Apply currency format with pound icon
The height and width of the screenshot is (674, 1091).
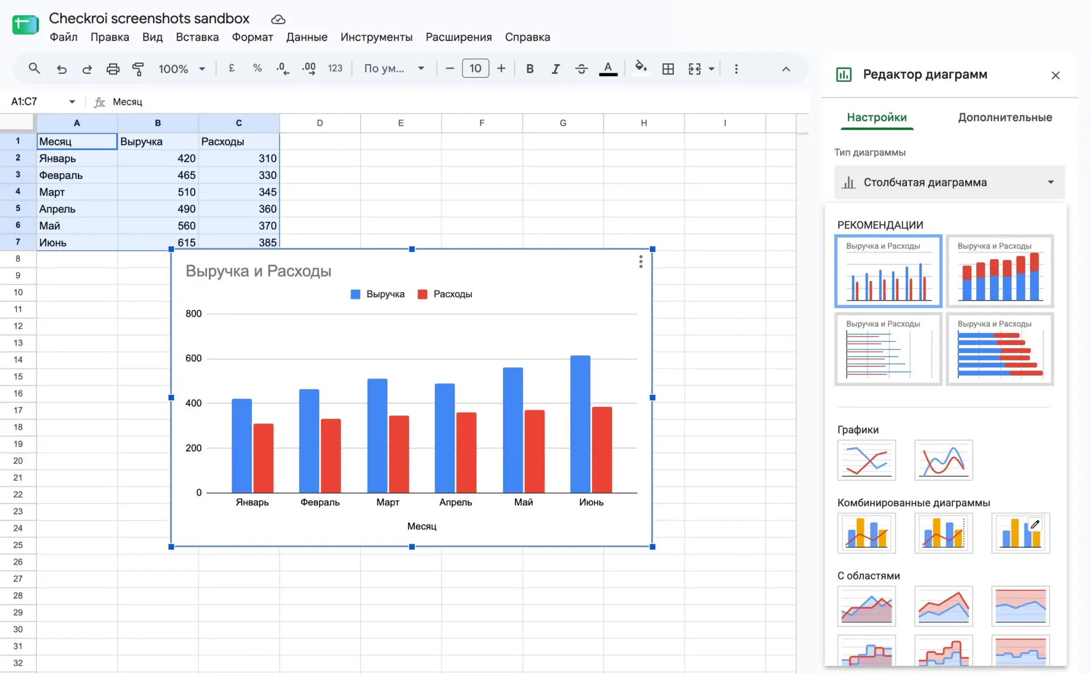click(x=232, y=68)
